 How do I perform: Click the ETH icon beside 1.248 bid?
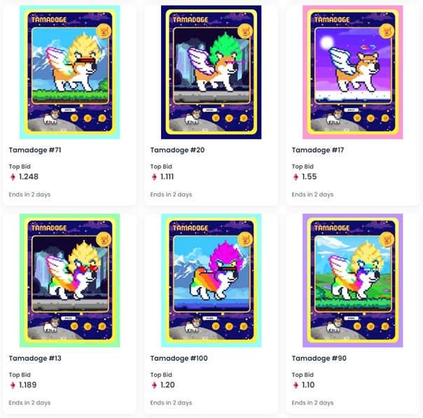click(13, 177)
